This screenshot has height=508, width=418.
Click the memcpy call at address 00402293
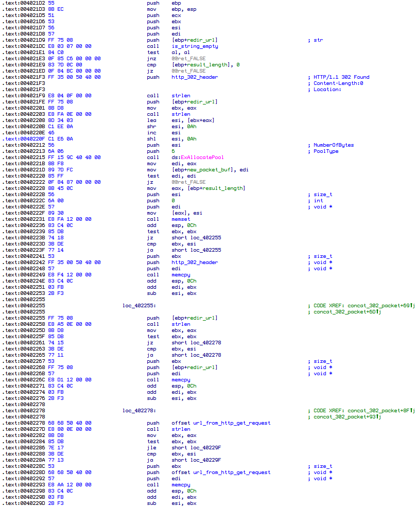(x=181, y=485)
